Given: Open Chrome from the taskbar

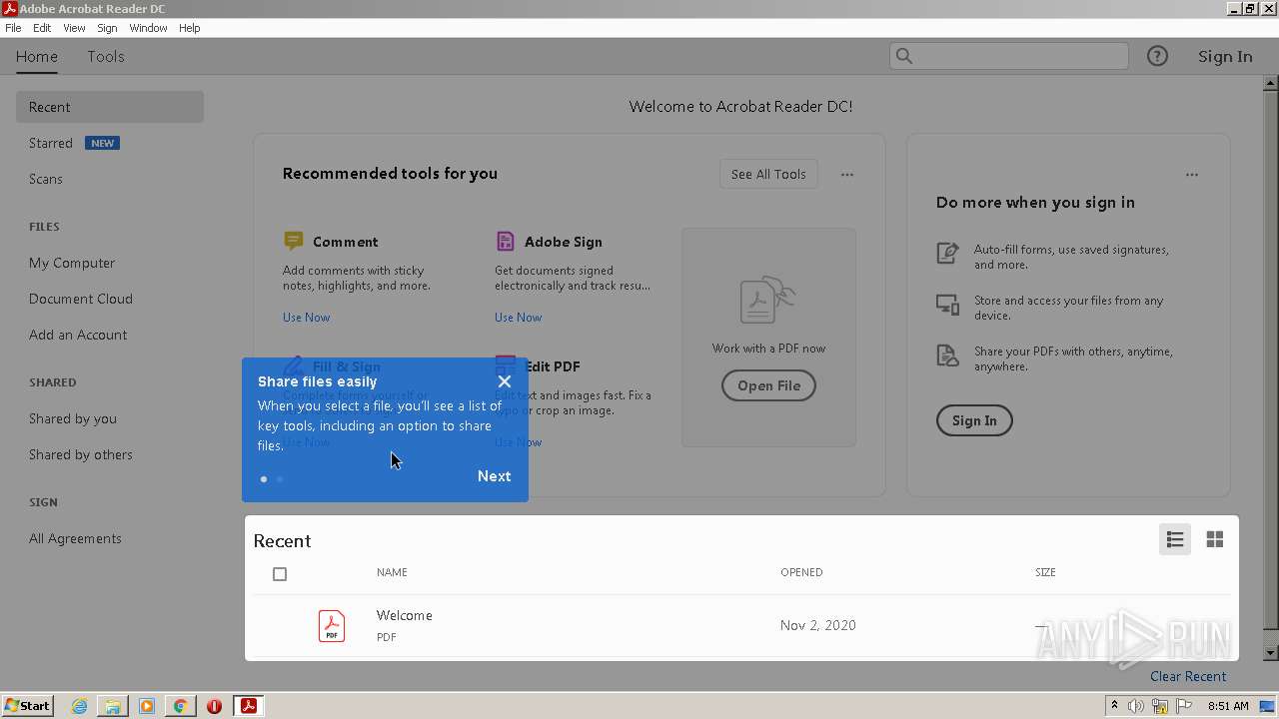Looking at the screenshot, I should click(x=181, y=706).
